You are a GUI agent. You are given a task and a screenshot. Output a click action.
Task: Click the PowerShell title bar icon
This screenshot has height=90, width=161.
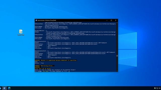[x=36, y=20]
